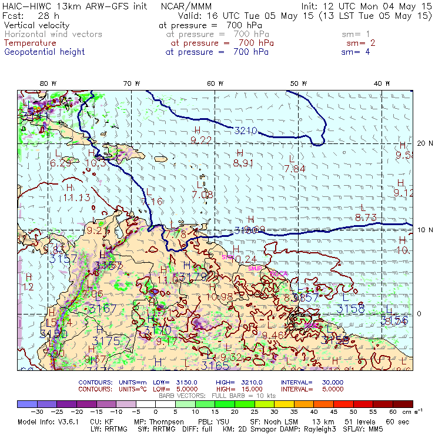The height and width of the screenshot is (435, 435).
Task: Click the red '9.22' temperature high value
Action: [x=201, y=140]
